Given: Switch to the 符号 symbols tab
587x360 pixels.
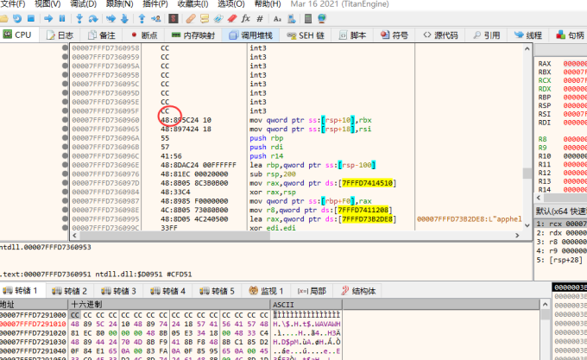Looking at the screenshot, I should point(394,35).
